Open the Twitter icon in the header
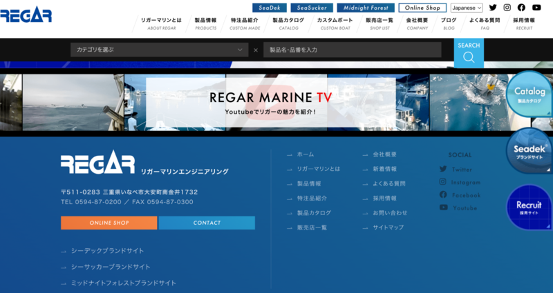Screen dimensions: 553x293 493,8
